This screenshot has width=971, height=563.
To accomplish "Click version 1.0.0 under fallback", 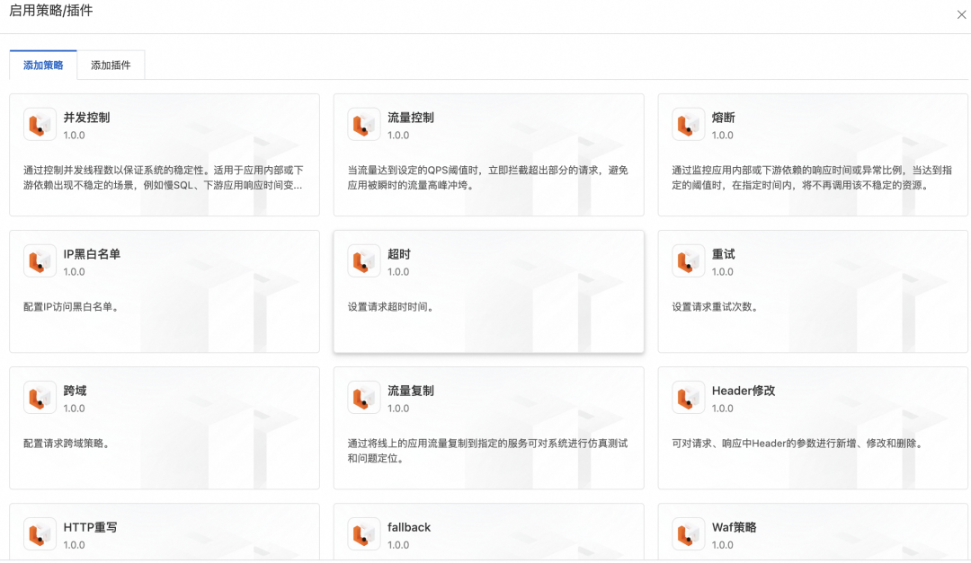I will coord(399,546).
